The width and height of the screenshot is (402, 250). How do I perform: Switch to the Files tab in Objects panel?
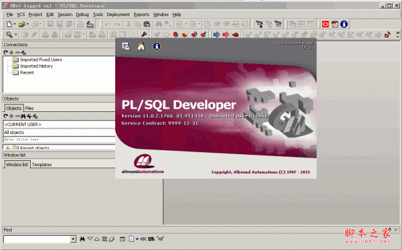[29, 108]
